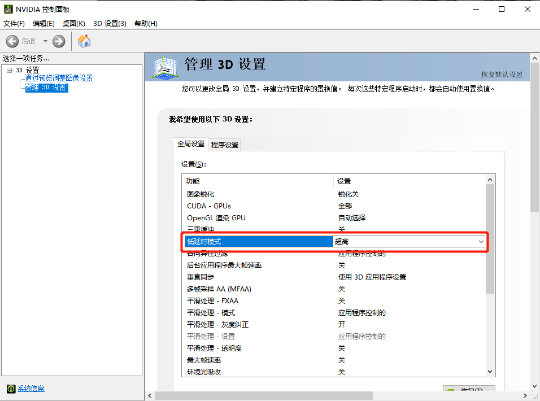Switch to the 全局设置 tab

click(191, 144)
